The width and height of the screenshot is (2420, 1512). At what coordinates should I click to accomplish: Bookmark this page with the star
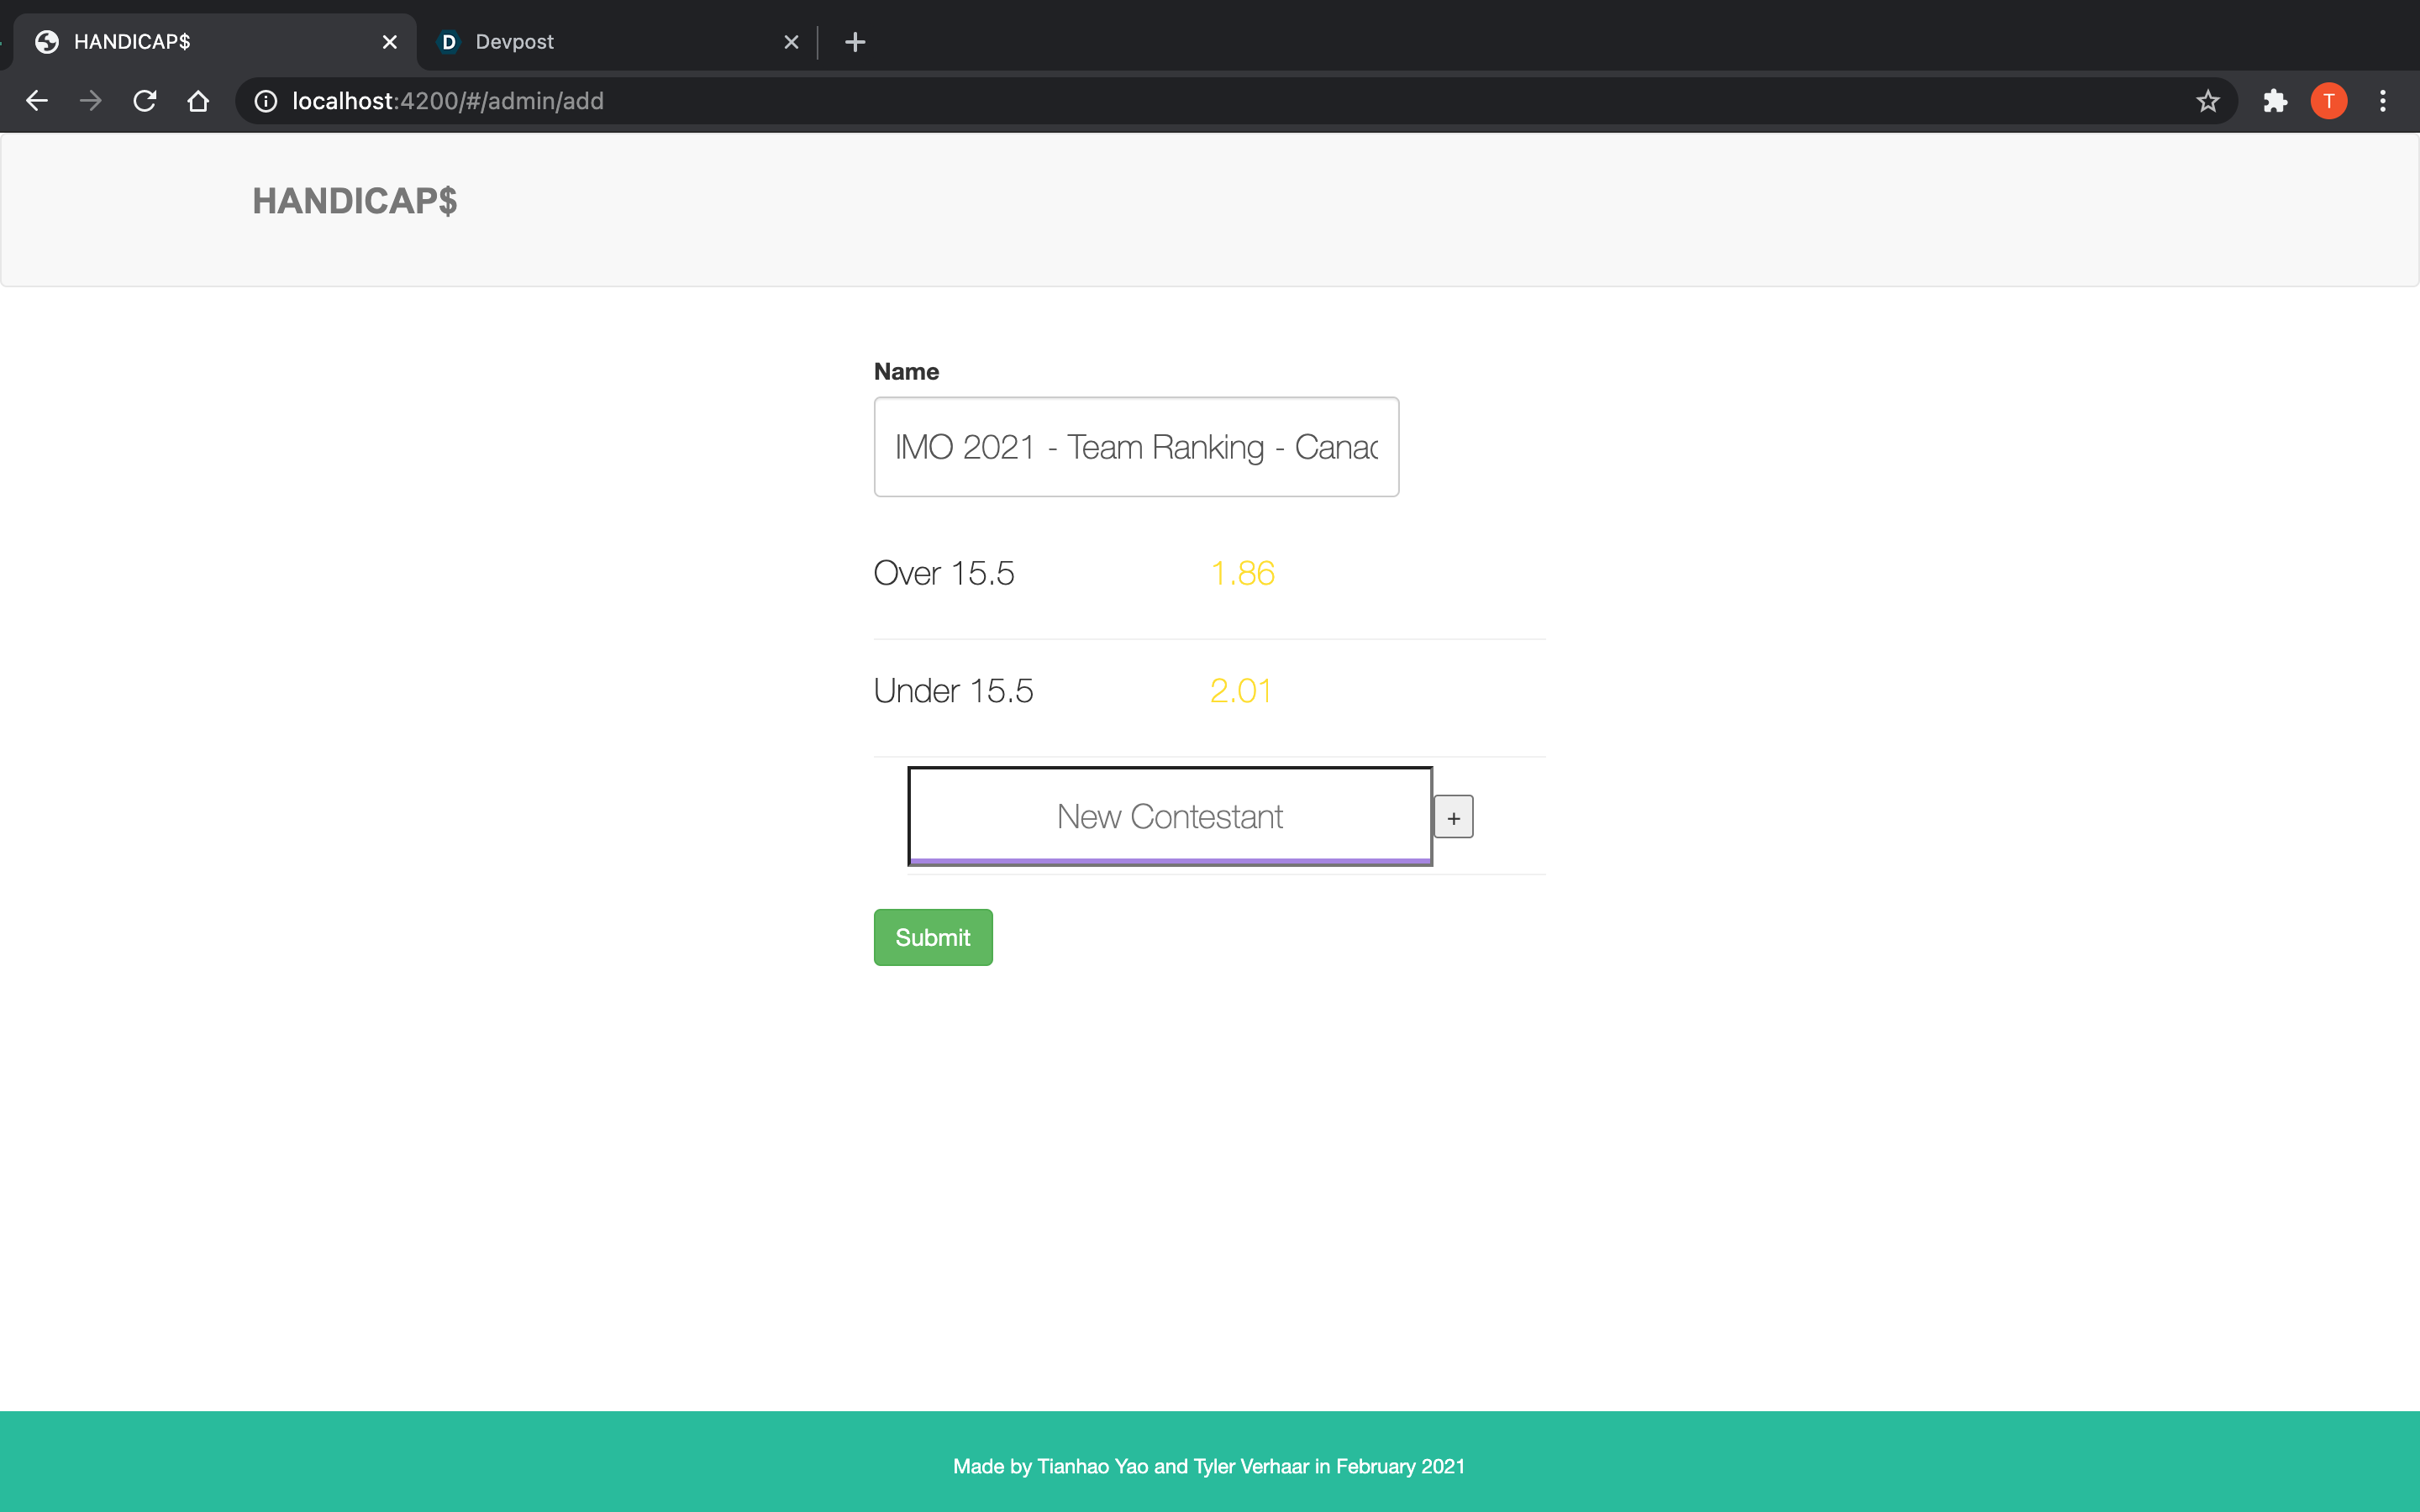[x=2208, y=101]
